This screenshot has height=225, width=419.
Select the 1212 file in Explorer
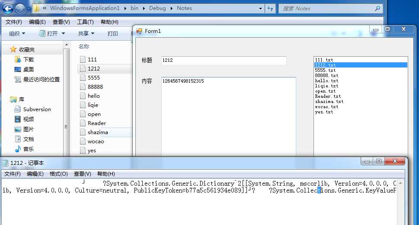pos(93,68)
